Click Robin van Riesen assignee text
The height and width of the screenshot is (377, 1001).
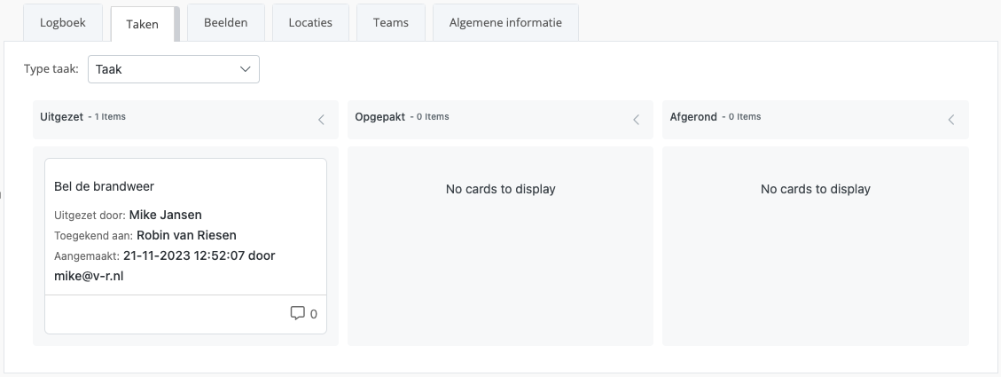186,235
